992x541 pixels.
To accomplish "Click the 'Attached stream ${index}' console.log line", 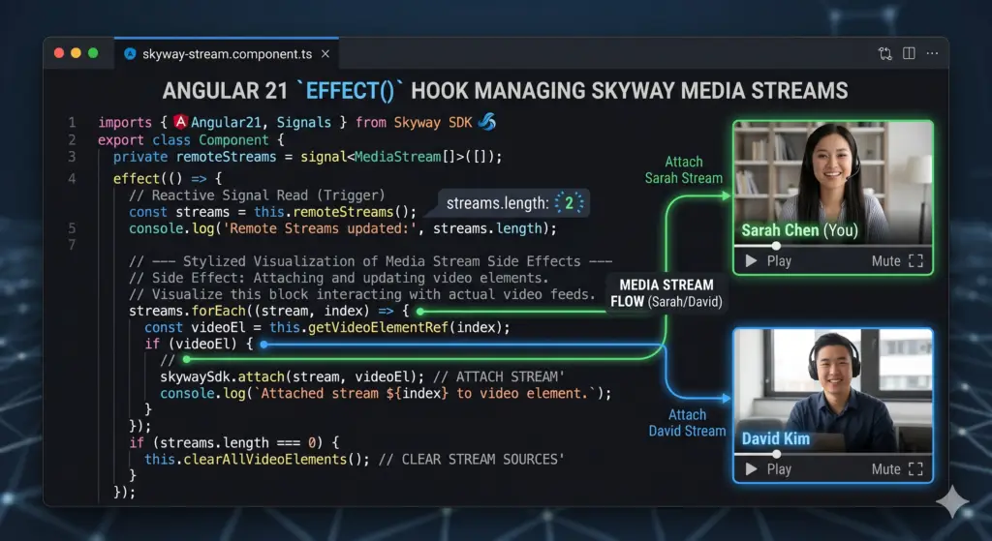I will pos(386,393).
